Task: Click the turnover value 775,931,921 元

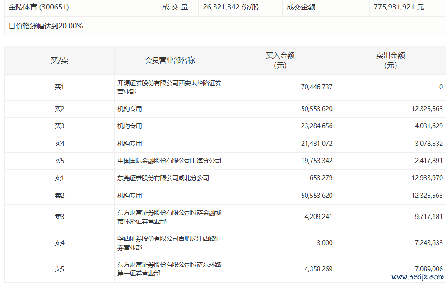Action: (399, 7)
